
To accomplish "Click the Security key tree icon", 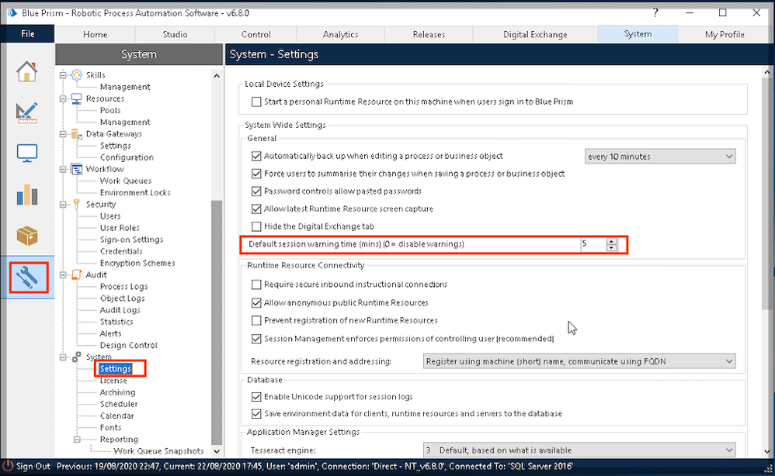I will tap(76, 204).
